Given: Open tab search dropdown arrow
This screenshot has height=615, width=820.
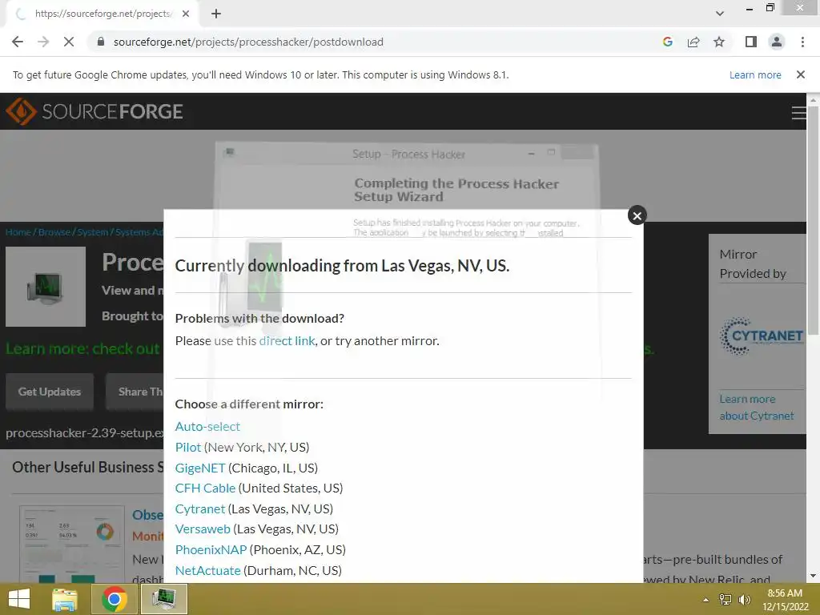Looking at the screenshot, I should 720,14.
